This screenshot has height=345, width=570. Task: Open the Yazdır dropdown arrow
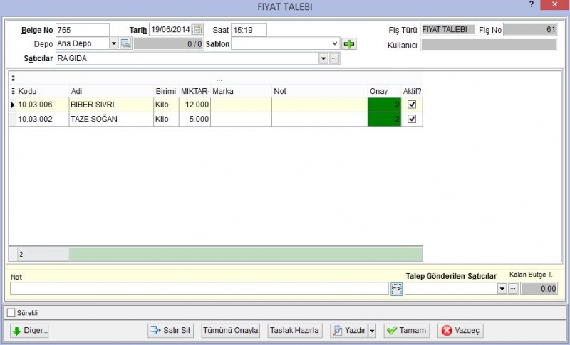coord(372,331)
